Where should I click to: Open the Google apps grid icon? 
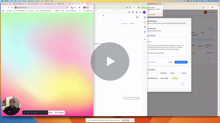(140, 12)
